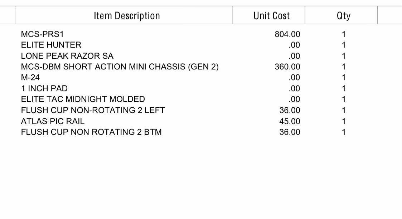Click the M-24 item description
Image resolution: width=402 pixels, height=219 pixels.
pyautogui.click(x=30, y=77)
